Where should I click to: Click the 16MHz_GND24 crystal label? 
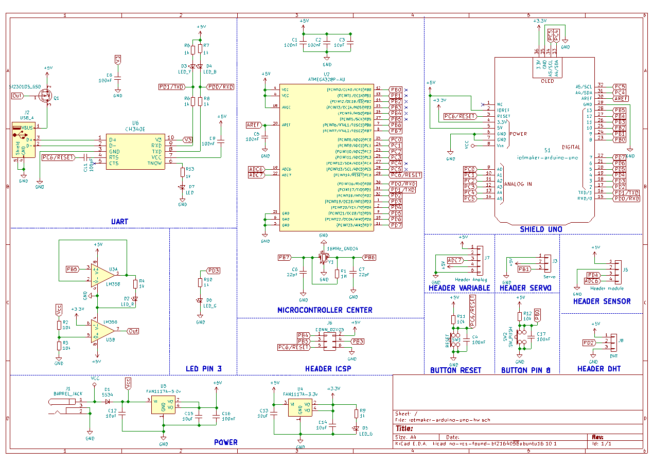point(342,248)
